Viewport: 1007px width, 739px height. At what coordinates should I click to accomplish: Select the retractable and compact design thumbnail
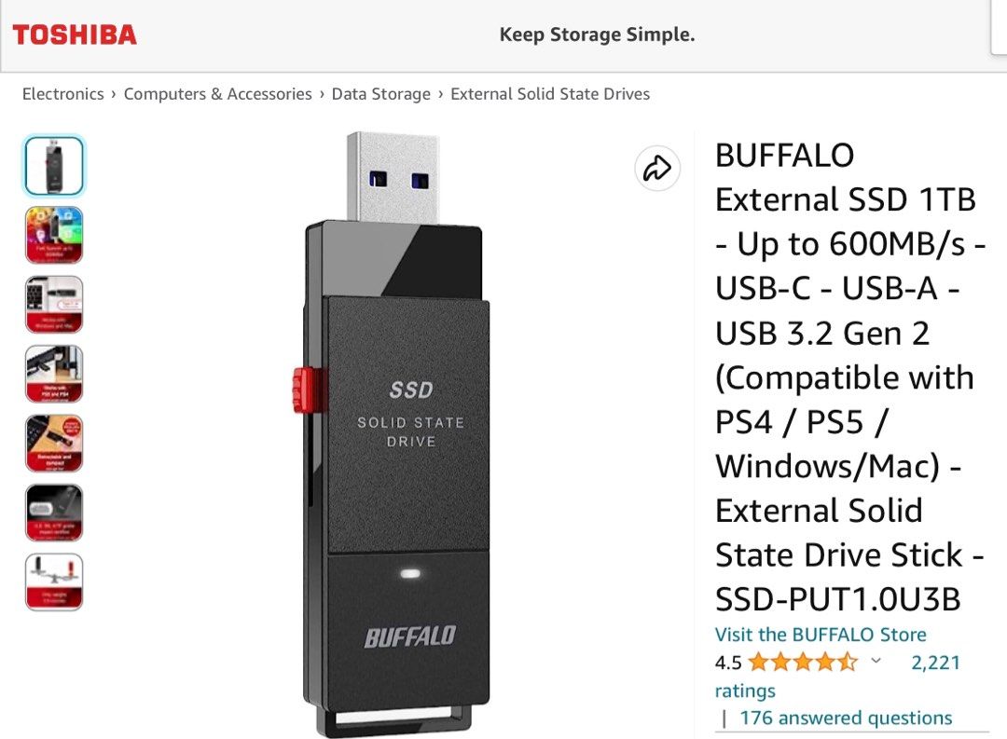click(53, 443)
